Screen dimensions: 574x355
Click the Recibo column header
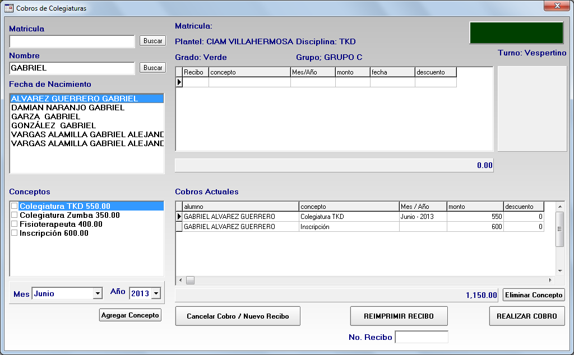pyautogui.click(x=196, y=72)
